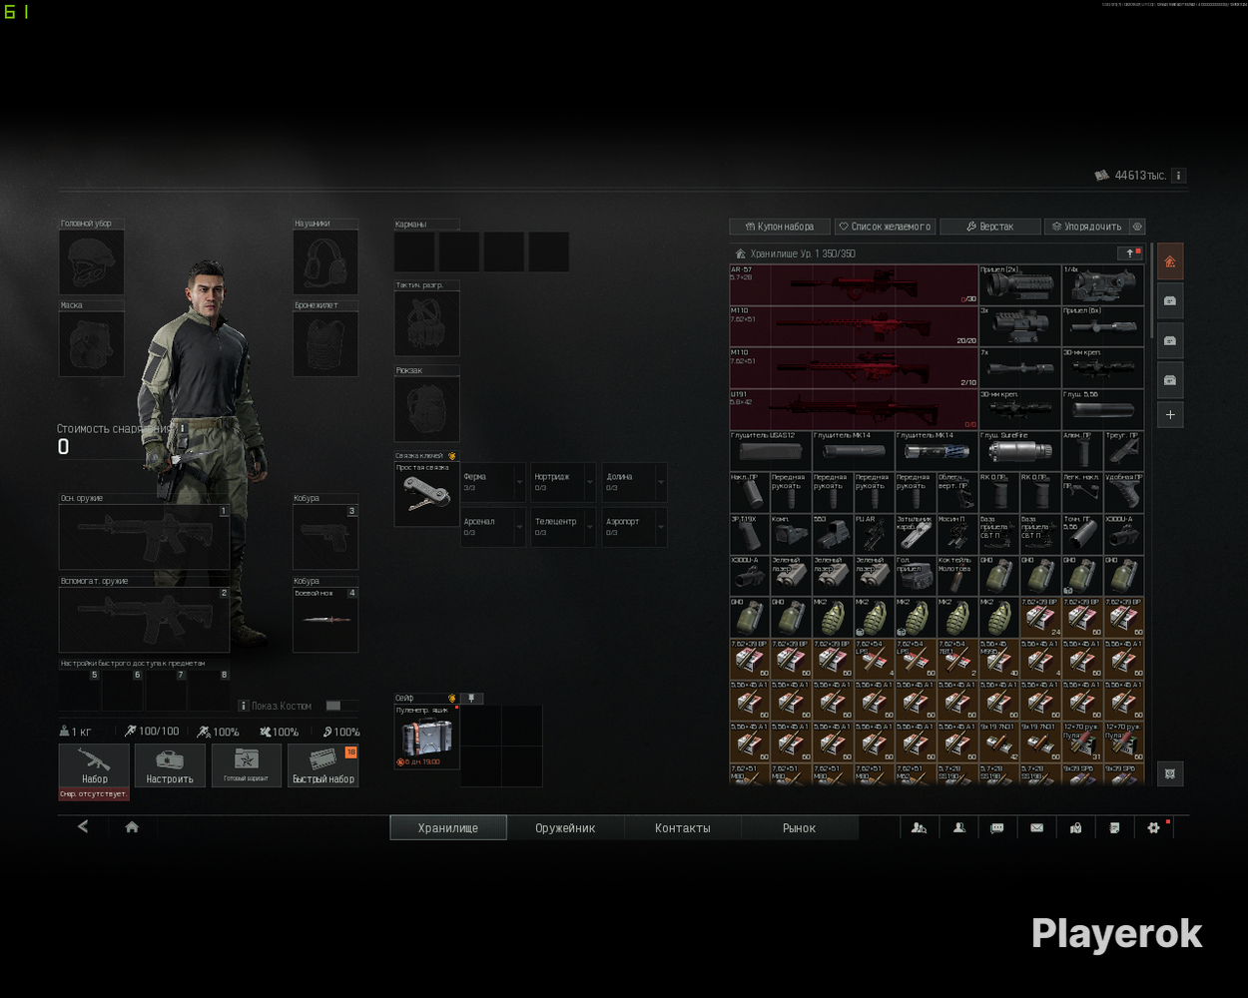Click the Бронежилет armor slot
1248x998 pixels.
point(325,343)
